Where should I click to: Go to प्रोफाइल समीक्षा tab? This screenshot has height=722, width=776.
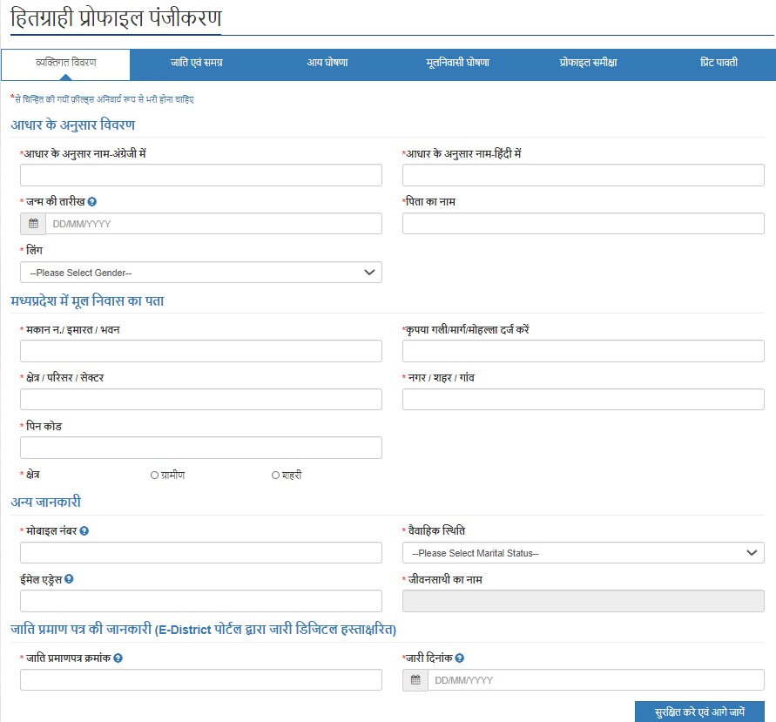[588, 64]
